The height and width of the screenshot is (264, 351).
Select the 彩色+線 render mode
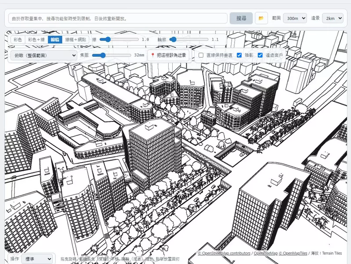coord(36,40)
